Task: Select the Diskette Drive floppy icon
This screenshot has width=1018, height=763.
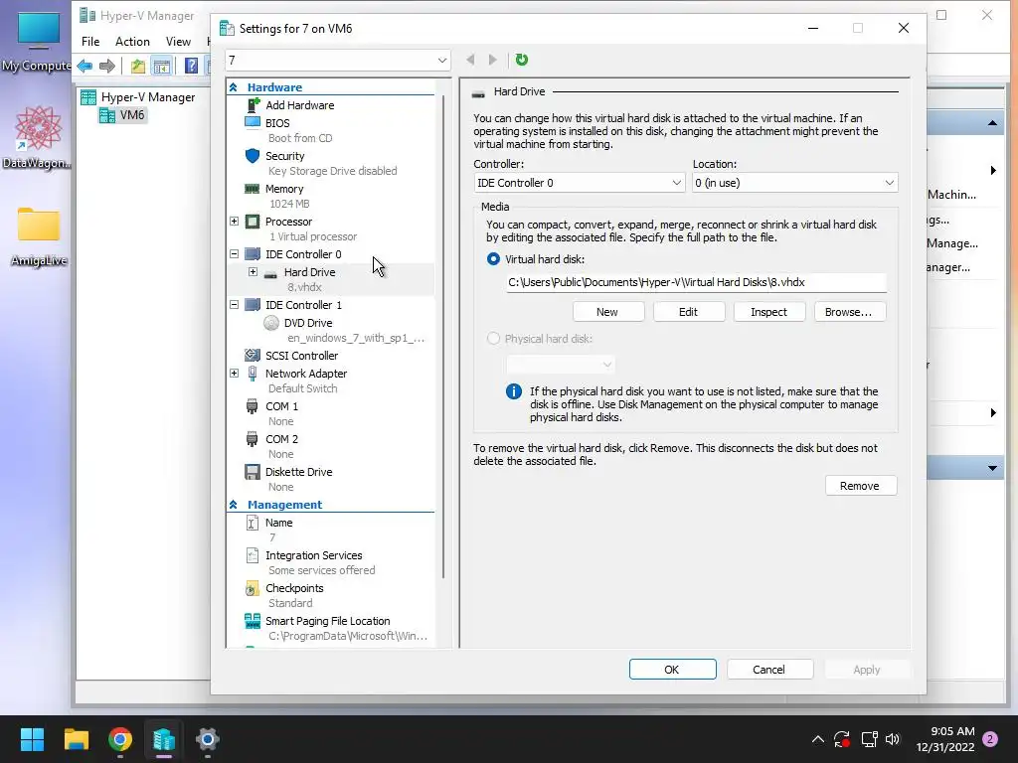Action: click(x=253, y=472)
